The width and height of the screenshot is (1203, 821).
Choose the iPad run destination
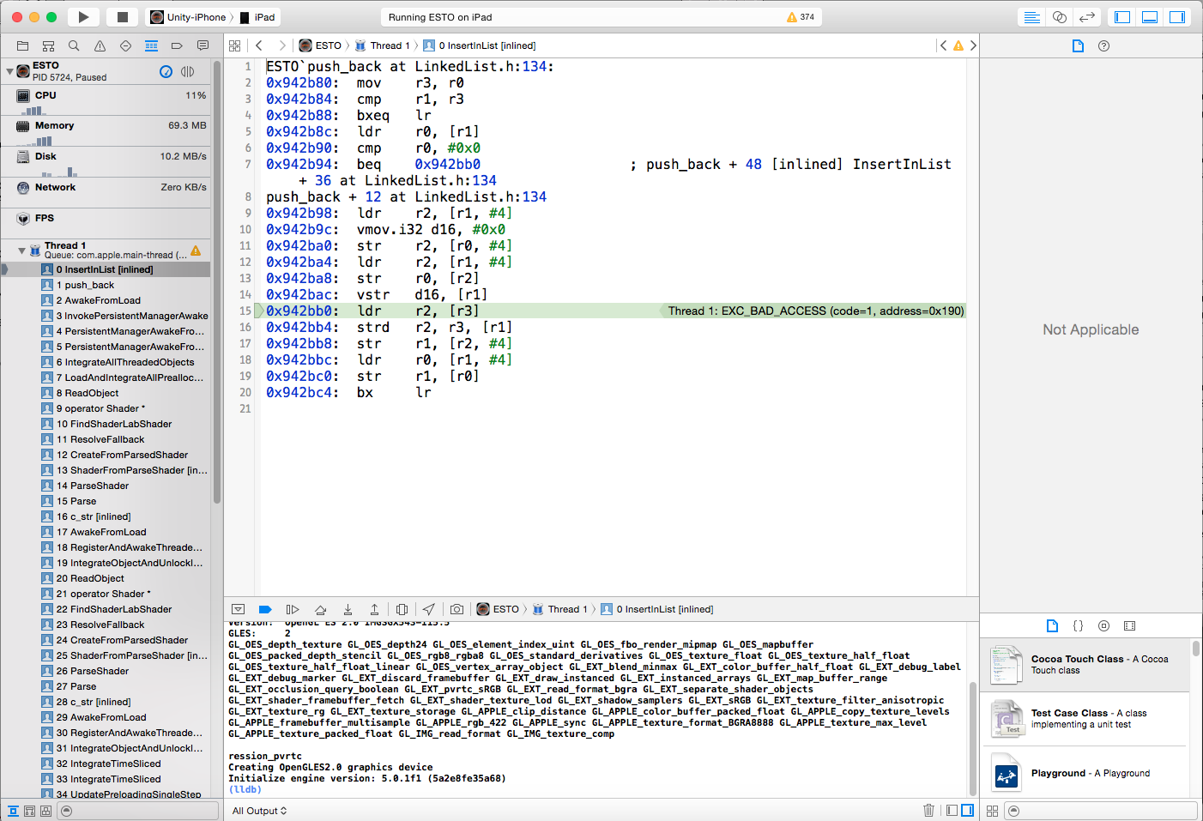coord(258,17)
